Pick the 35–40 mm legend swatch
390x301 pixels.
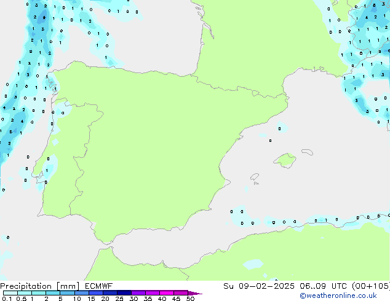152,293
